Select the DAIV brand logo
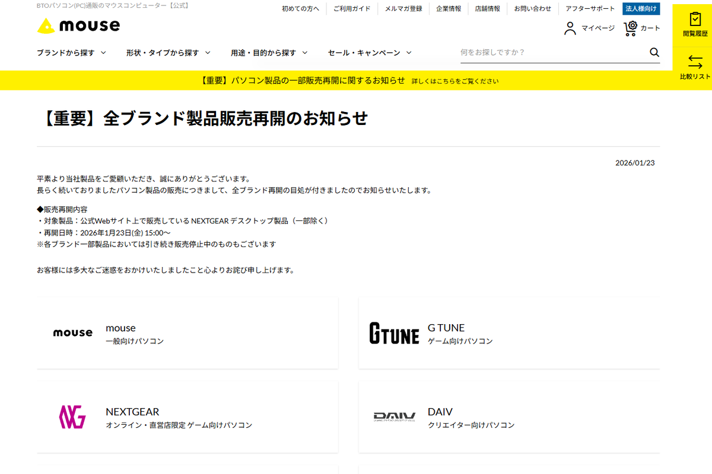This screenshot has height=474, width=712. pyautogui.click(x=395, y=417)
